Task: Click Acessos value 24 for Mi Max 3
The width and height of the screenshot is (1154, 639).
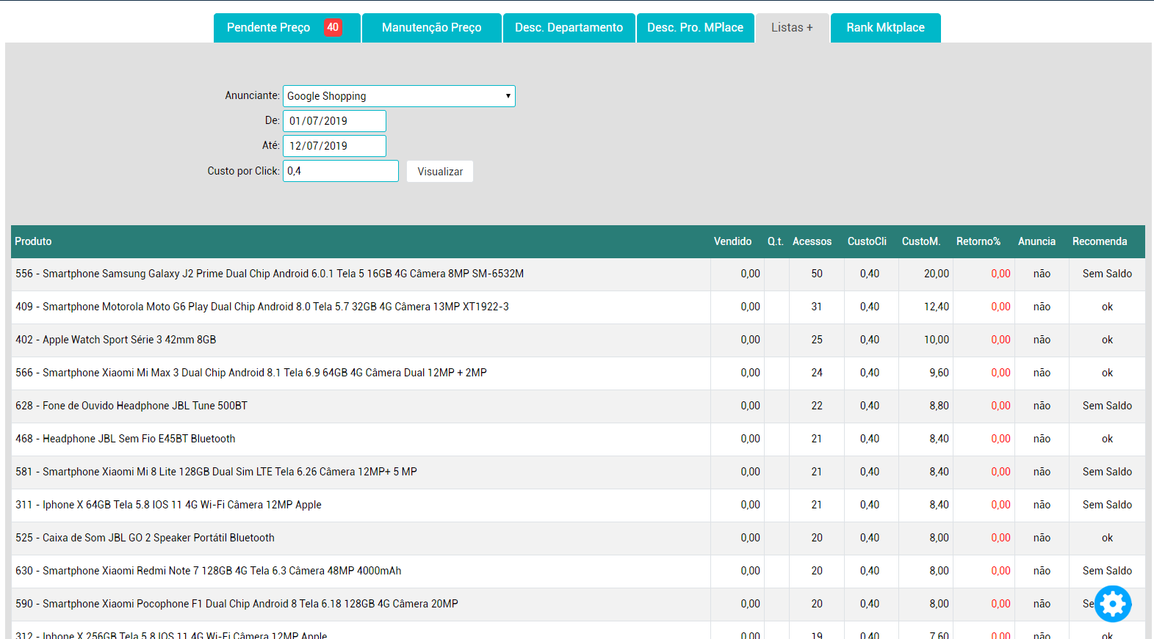Action: (817, 373)
